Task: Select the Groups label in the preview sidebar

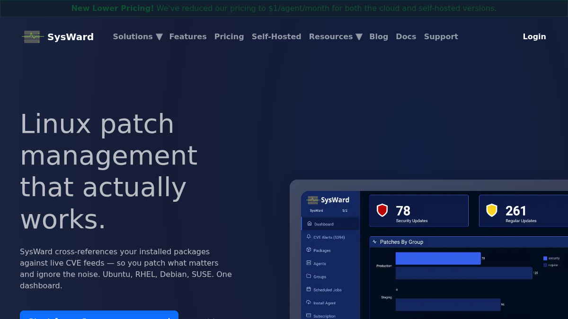Action: 320,277
